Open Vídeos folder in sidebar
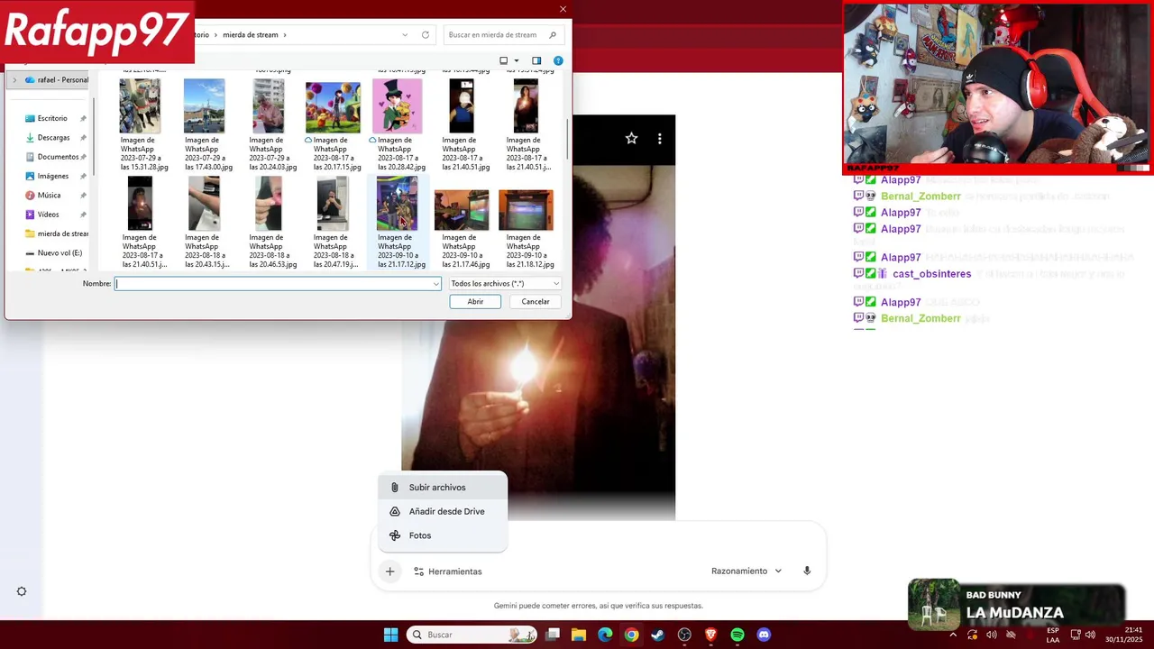The height and width of the screenshot is (649, 1154). 48,215
